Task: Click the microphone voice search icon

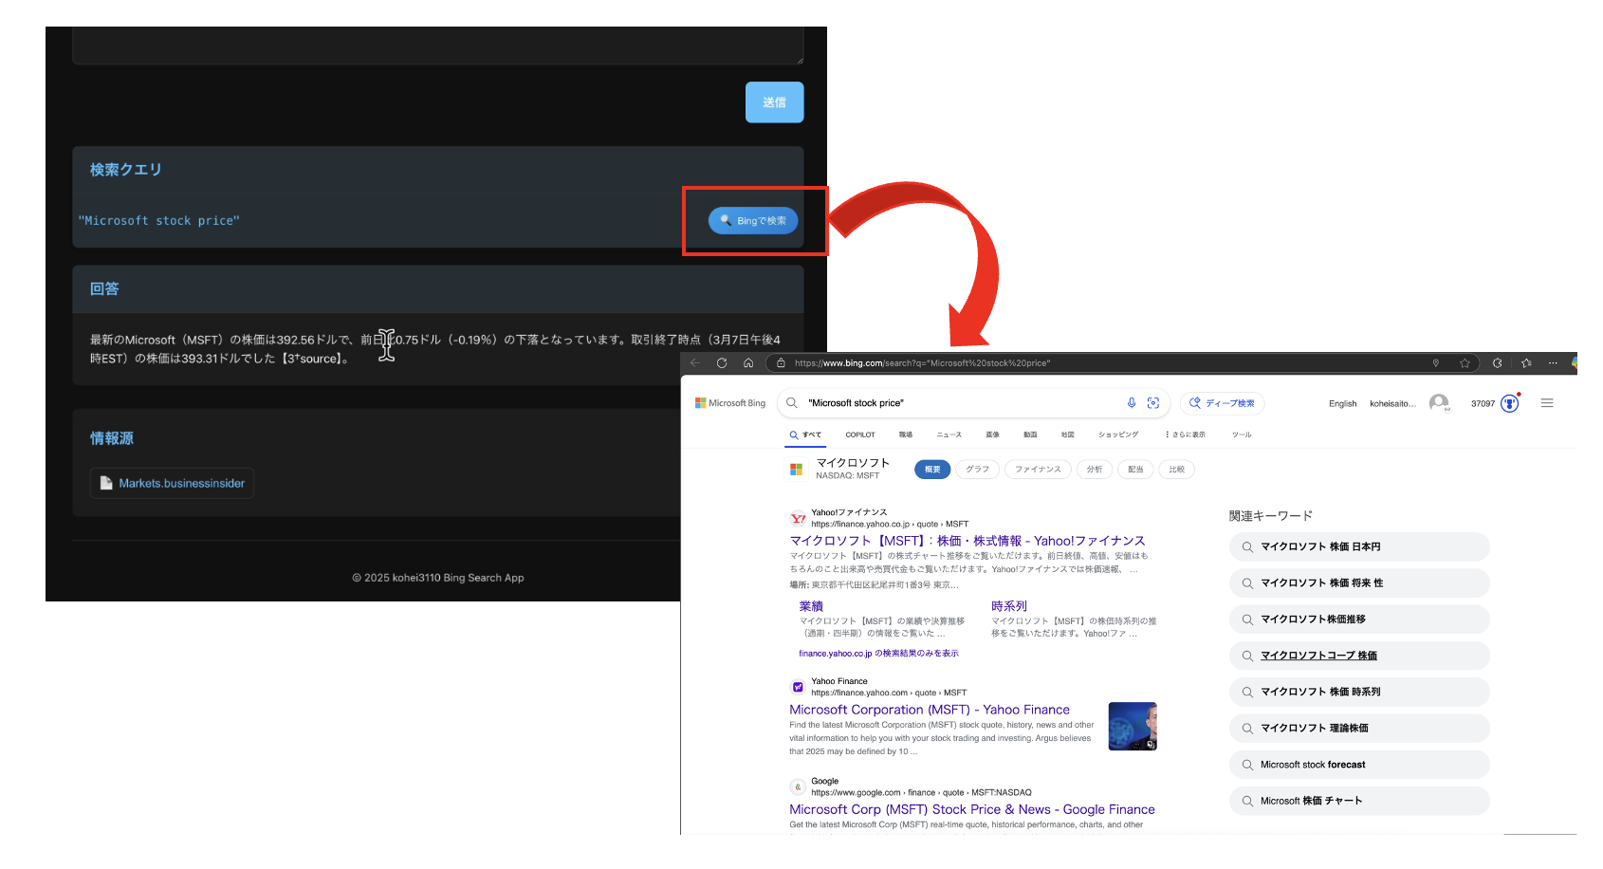Action: [1131, 402]
